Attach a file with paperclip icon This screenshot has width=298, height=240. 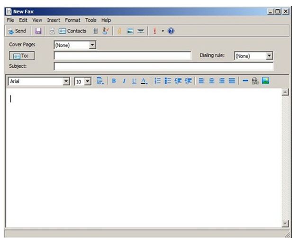[119, 31]
